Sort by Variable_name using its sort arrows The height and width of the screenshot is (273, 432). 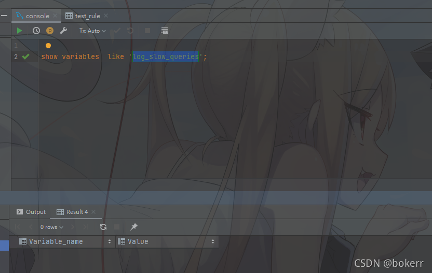[110, 241]
